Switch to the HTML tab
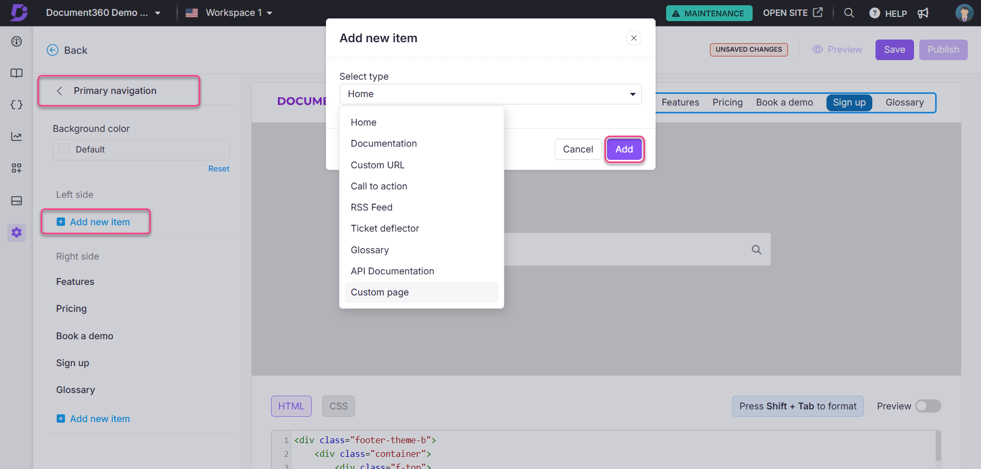Viewport: 981px width, 469px height. [x=291, y=406]
